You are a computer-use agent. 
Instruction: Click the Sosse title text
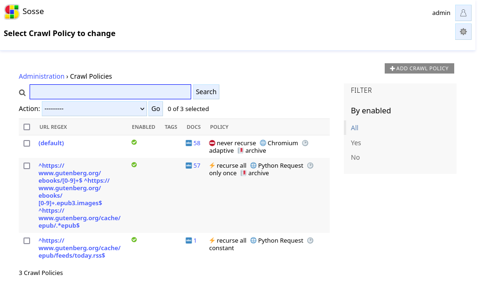33,11
